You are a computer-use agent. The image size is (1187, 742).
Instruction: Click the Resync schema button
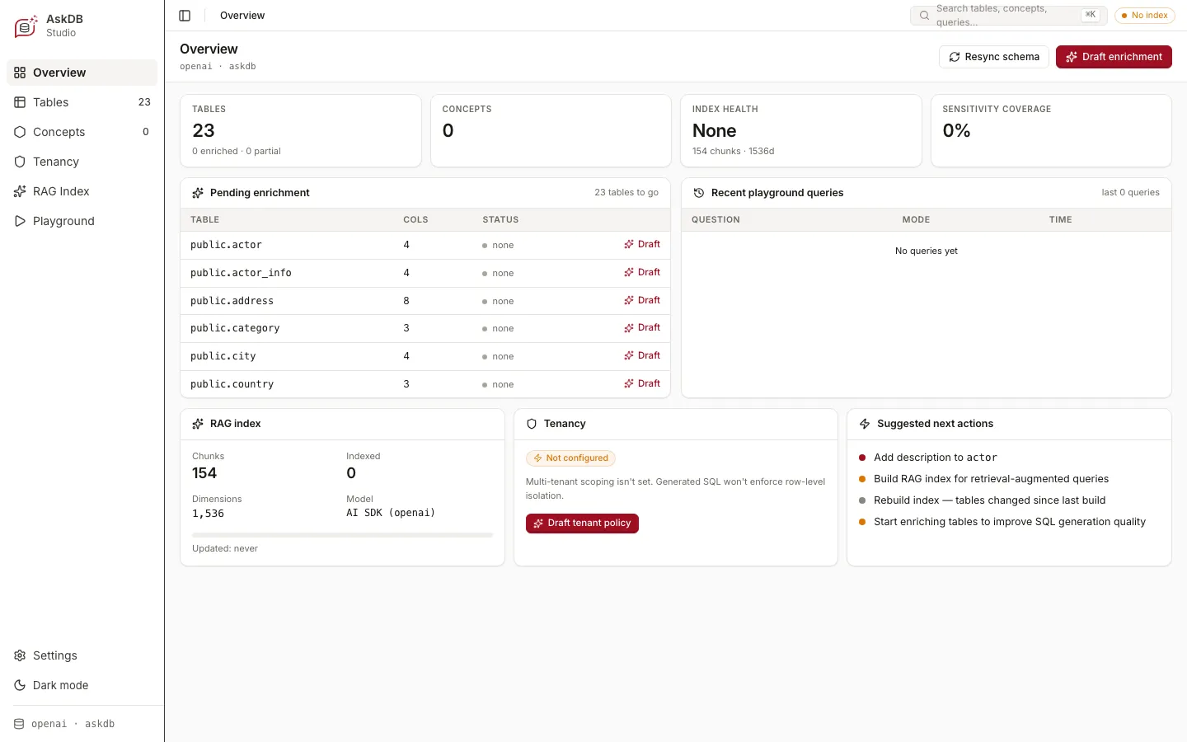[x=993, y=57]
